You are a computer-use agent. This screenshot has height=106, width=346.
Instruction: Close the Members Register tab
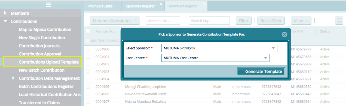coord(204,4)
